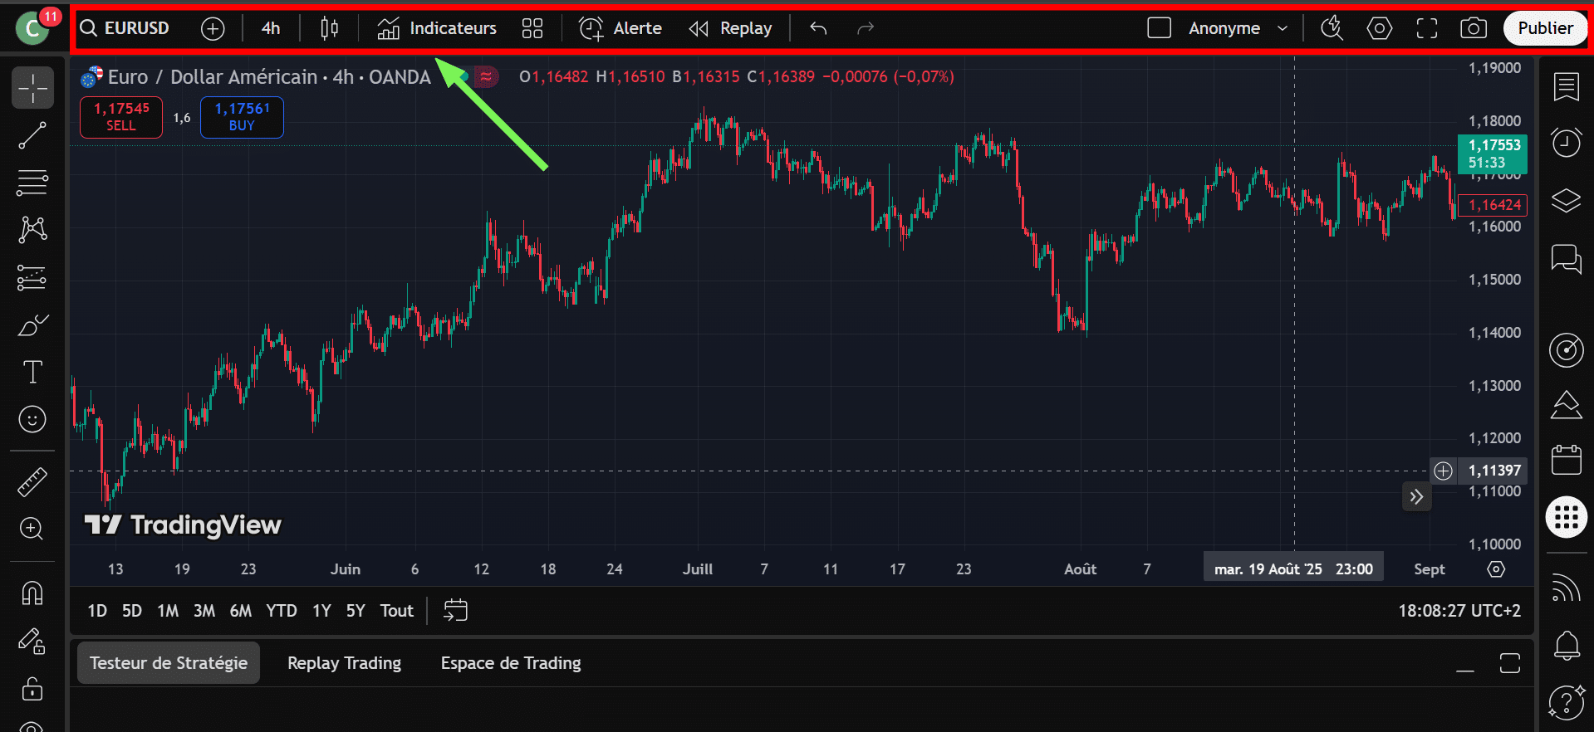
Task: Open the layout templates grid icon
Action: click(532, 28)
